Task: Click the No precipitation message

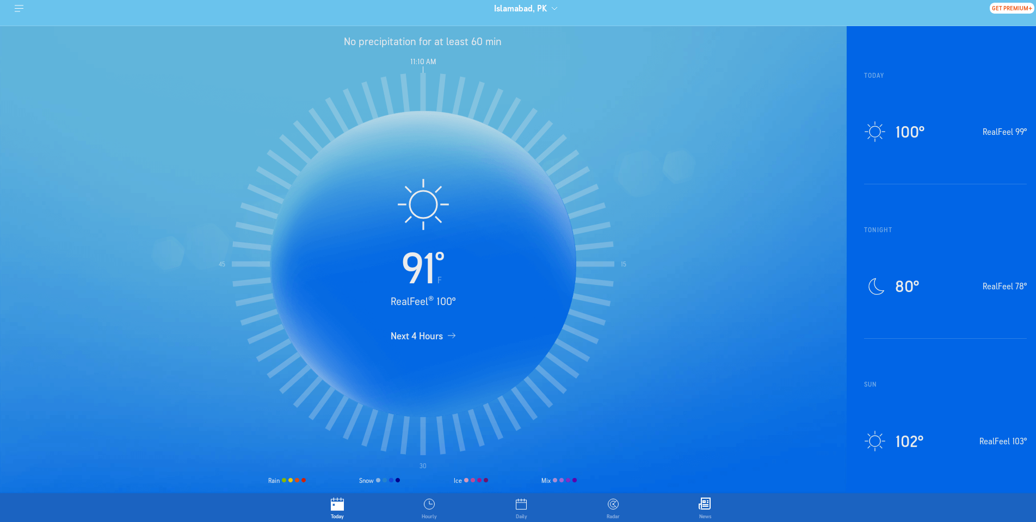Action: point(423,42)
